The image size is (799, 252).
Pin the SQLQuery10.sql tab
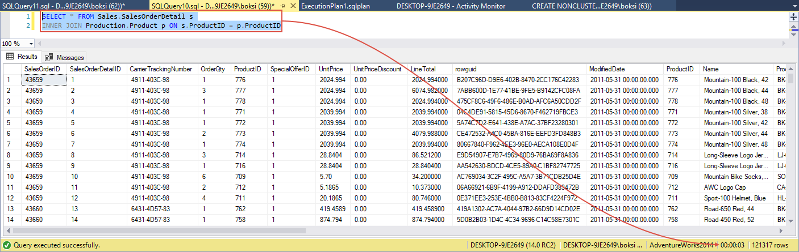point(282,5)
